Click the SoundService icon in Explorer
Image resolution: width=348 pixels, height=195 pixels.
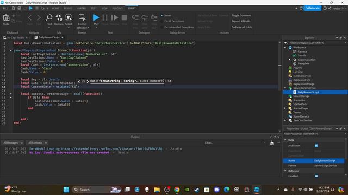(x=290, y=116)
